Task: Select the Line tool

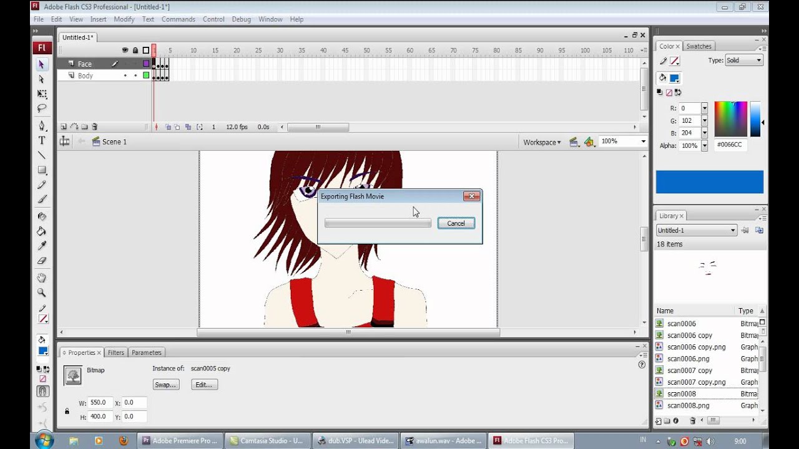Action: 42,155
